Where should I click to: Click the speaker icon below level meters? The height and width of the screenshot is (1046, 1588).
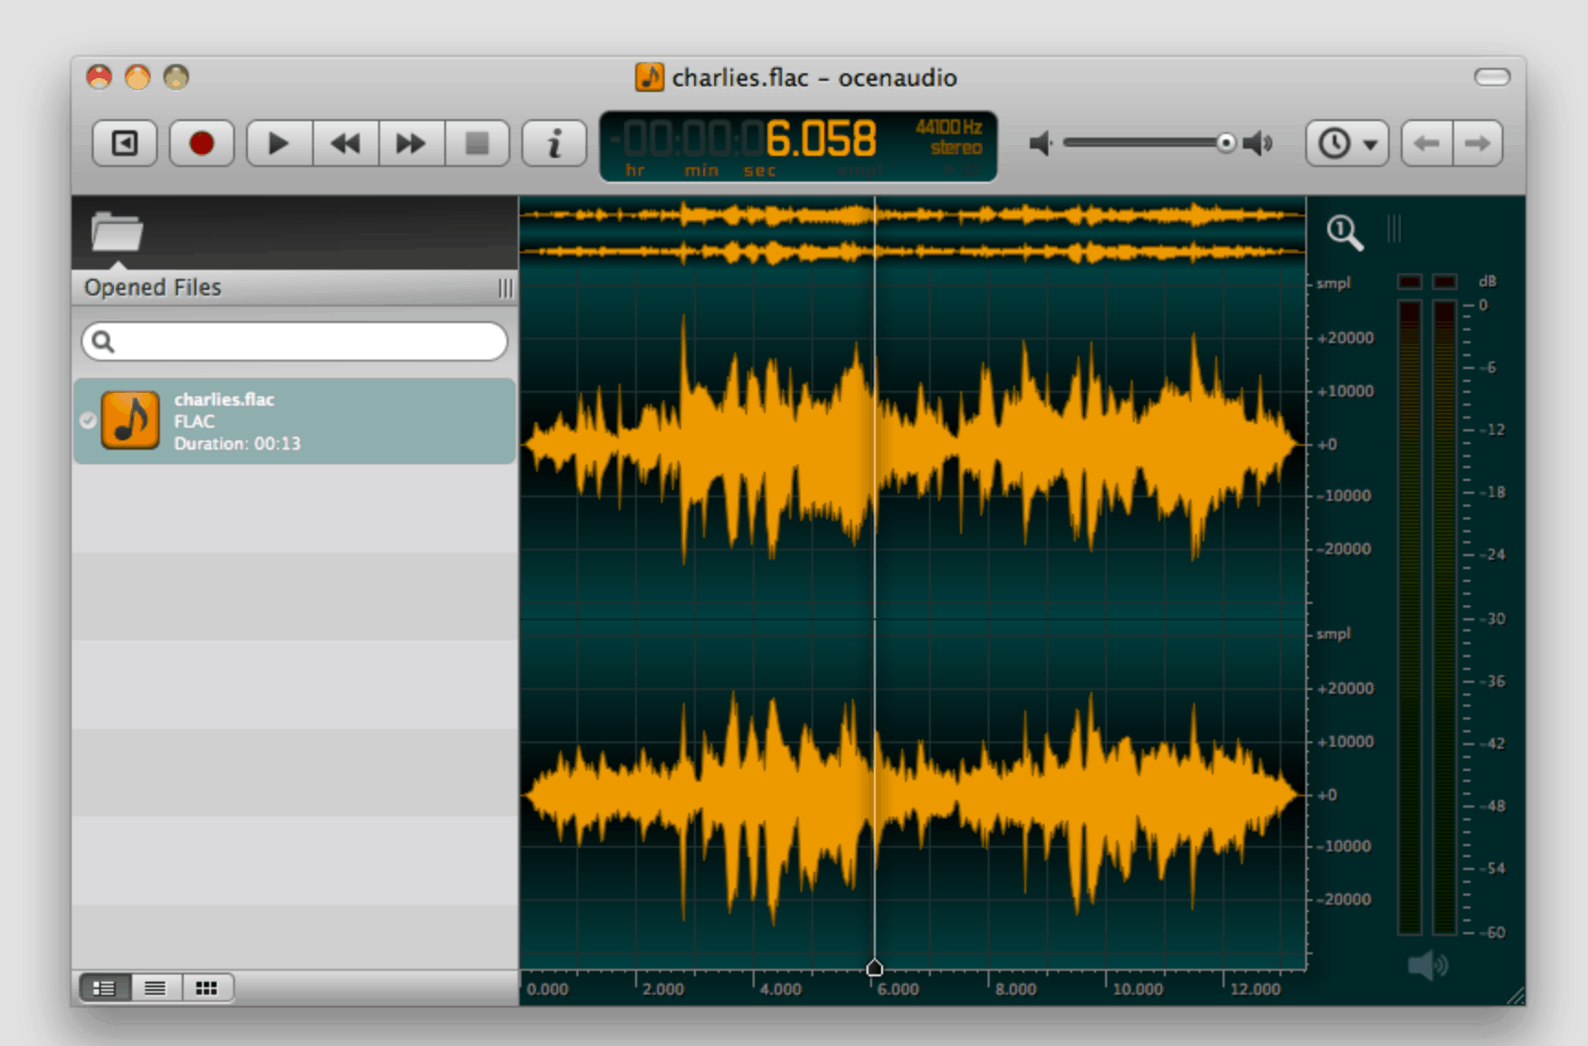(1427, 964)
